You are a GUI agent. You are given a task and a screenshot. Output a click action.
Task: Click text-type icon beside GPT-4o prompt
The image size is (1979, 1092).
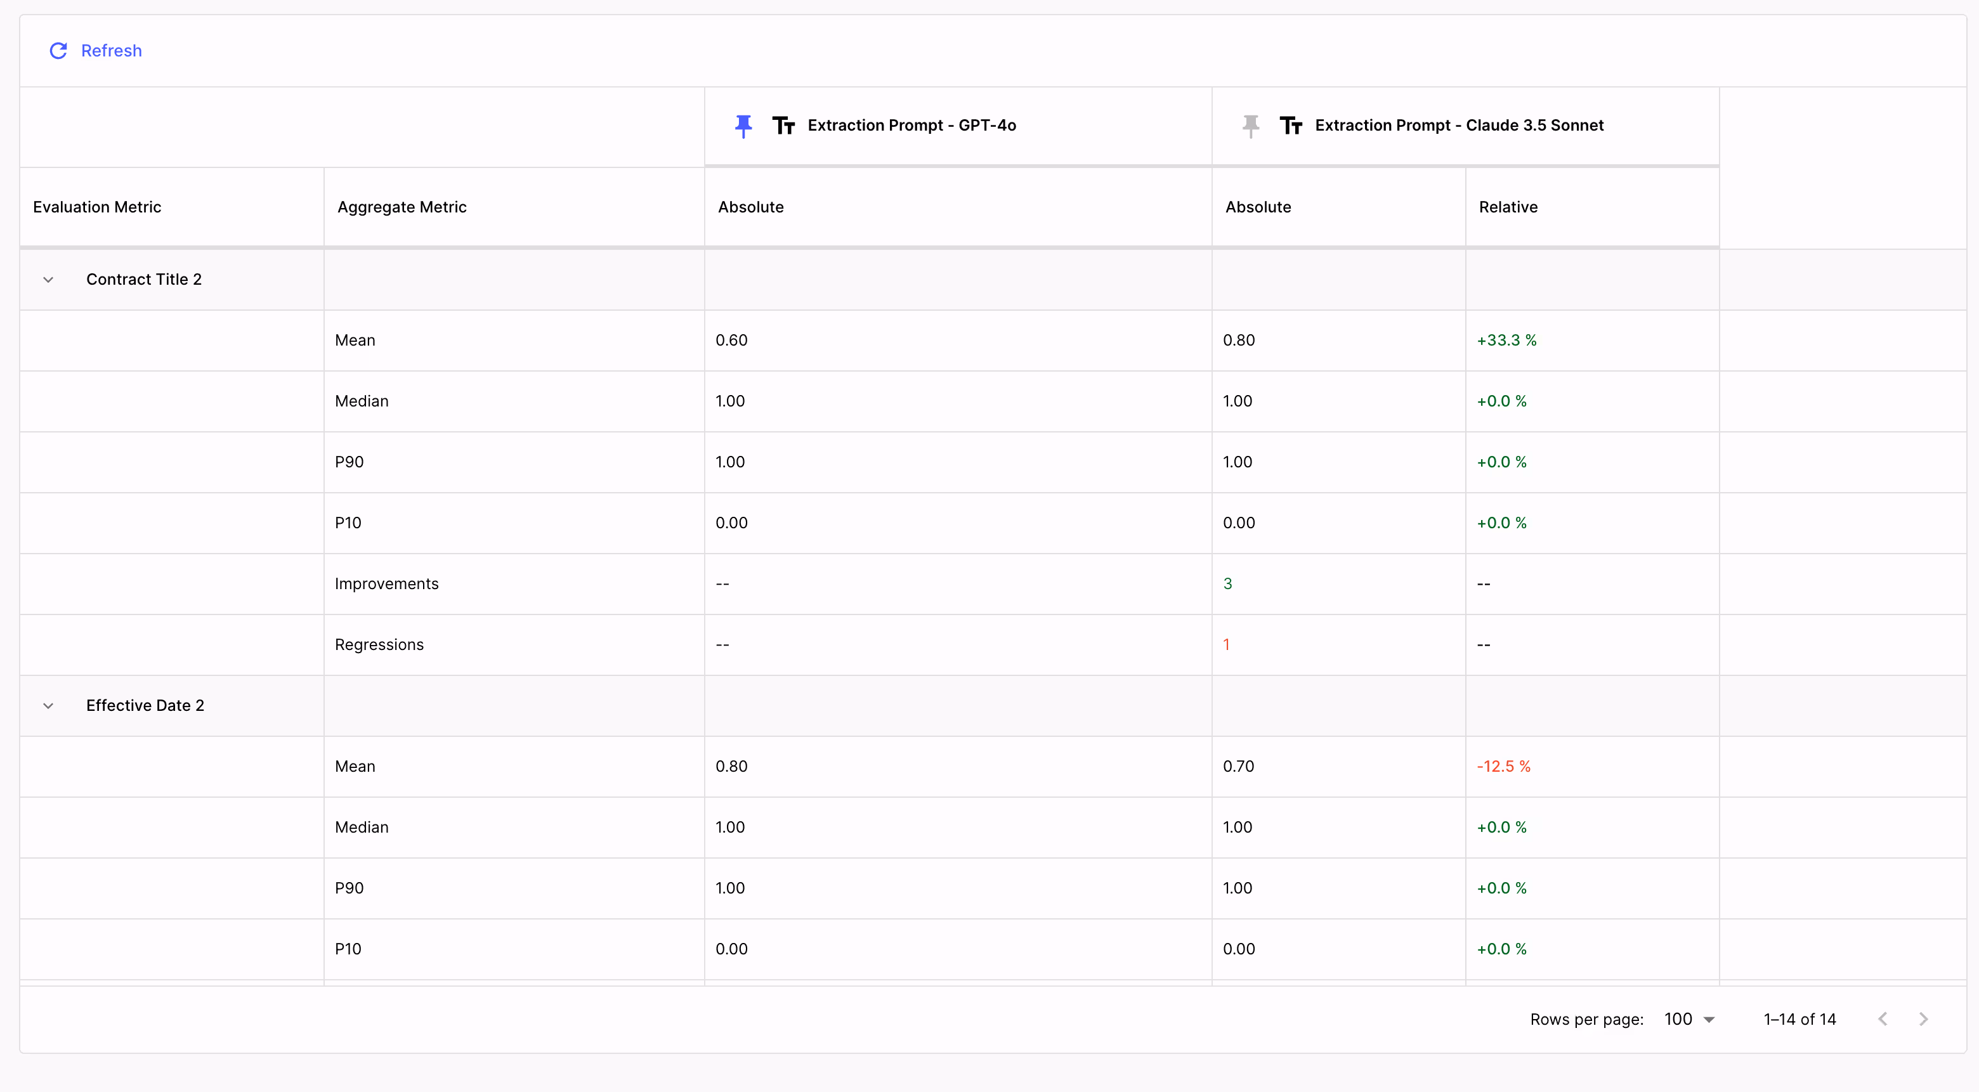pos(783,125)
